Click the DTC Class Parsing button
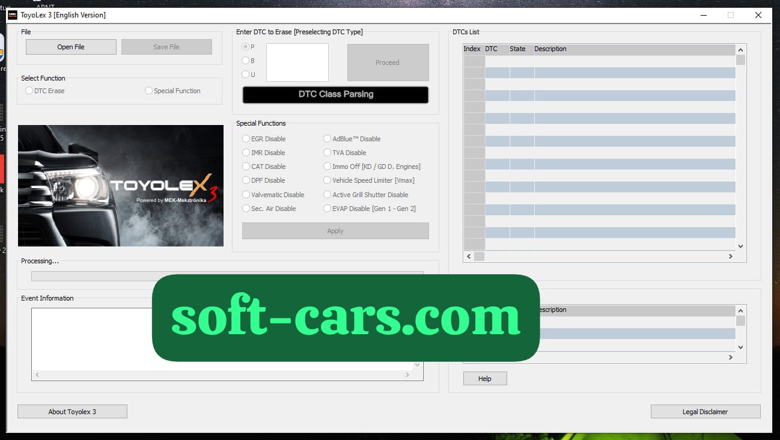780x440 pixels. pyautogui.click(x=335, y=94)
